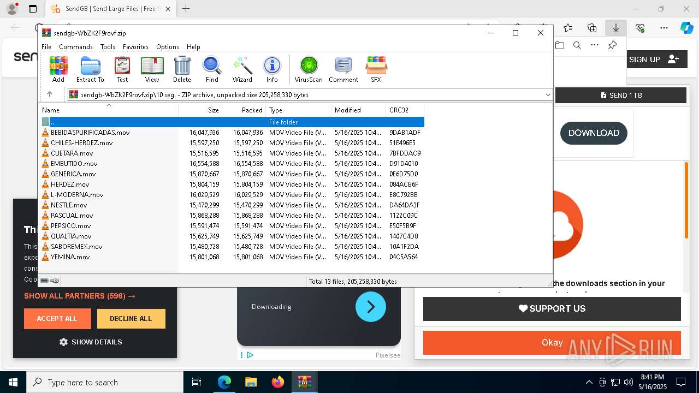Open a new browser tab
699x393 pixels.
(x=186, y=9)
